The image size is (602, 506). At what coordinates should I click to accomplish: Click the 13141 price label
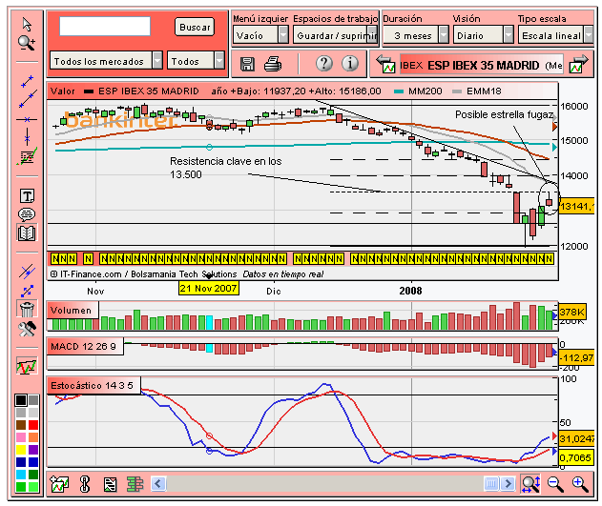coord(576,207)
